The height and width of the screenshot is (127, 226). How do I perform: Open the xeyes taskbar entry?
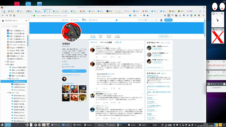click(x=142, y=125)
